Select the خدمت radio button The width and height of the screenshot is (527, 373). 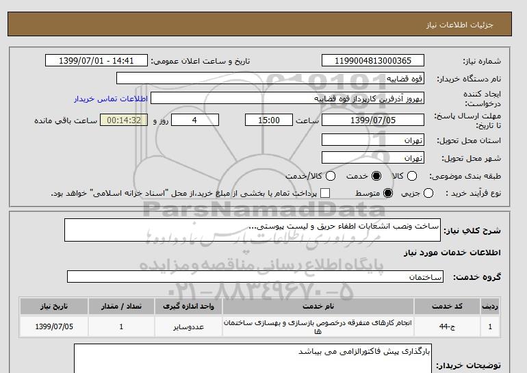click(x=376, y=176)
